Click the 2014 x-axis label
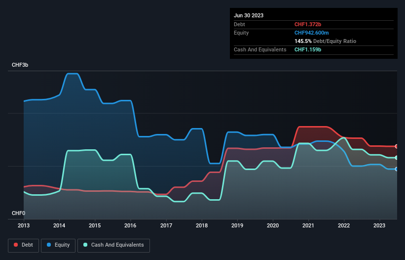Screen dimensions: 405x260 click(59, 225)
